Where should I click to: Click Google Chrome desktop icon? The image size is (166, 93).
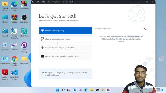(x=15, y=61)
